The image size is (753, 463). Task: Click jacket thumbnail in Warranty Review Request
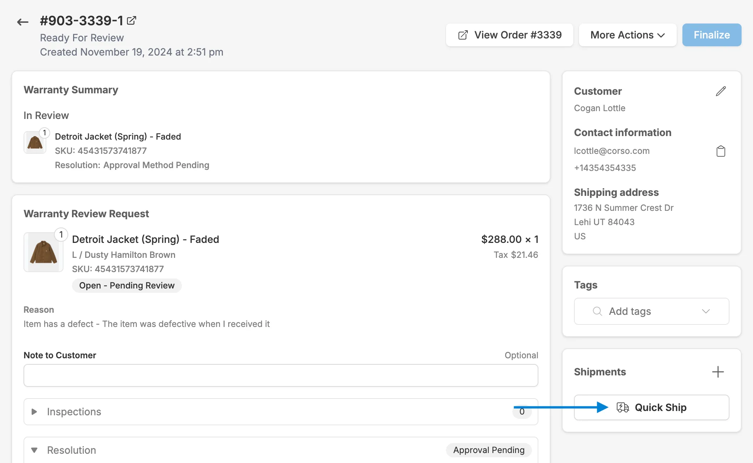coord(43,252)
